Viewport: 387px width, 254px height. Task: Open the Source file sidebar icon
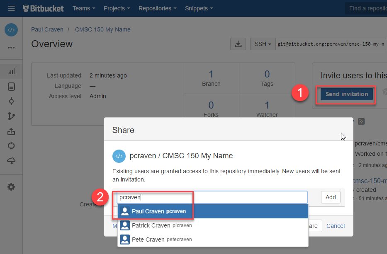[x=11, y=87]
